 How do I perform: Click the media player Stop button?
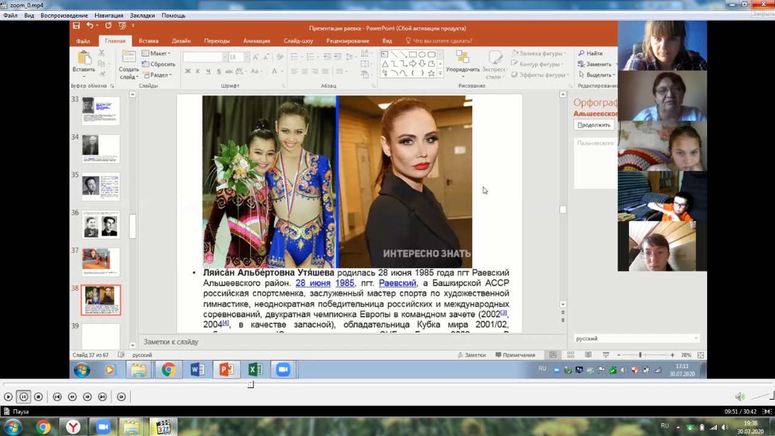coord(38,397)
